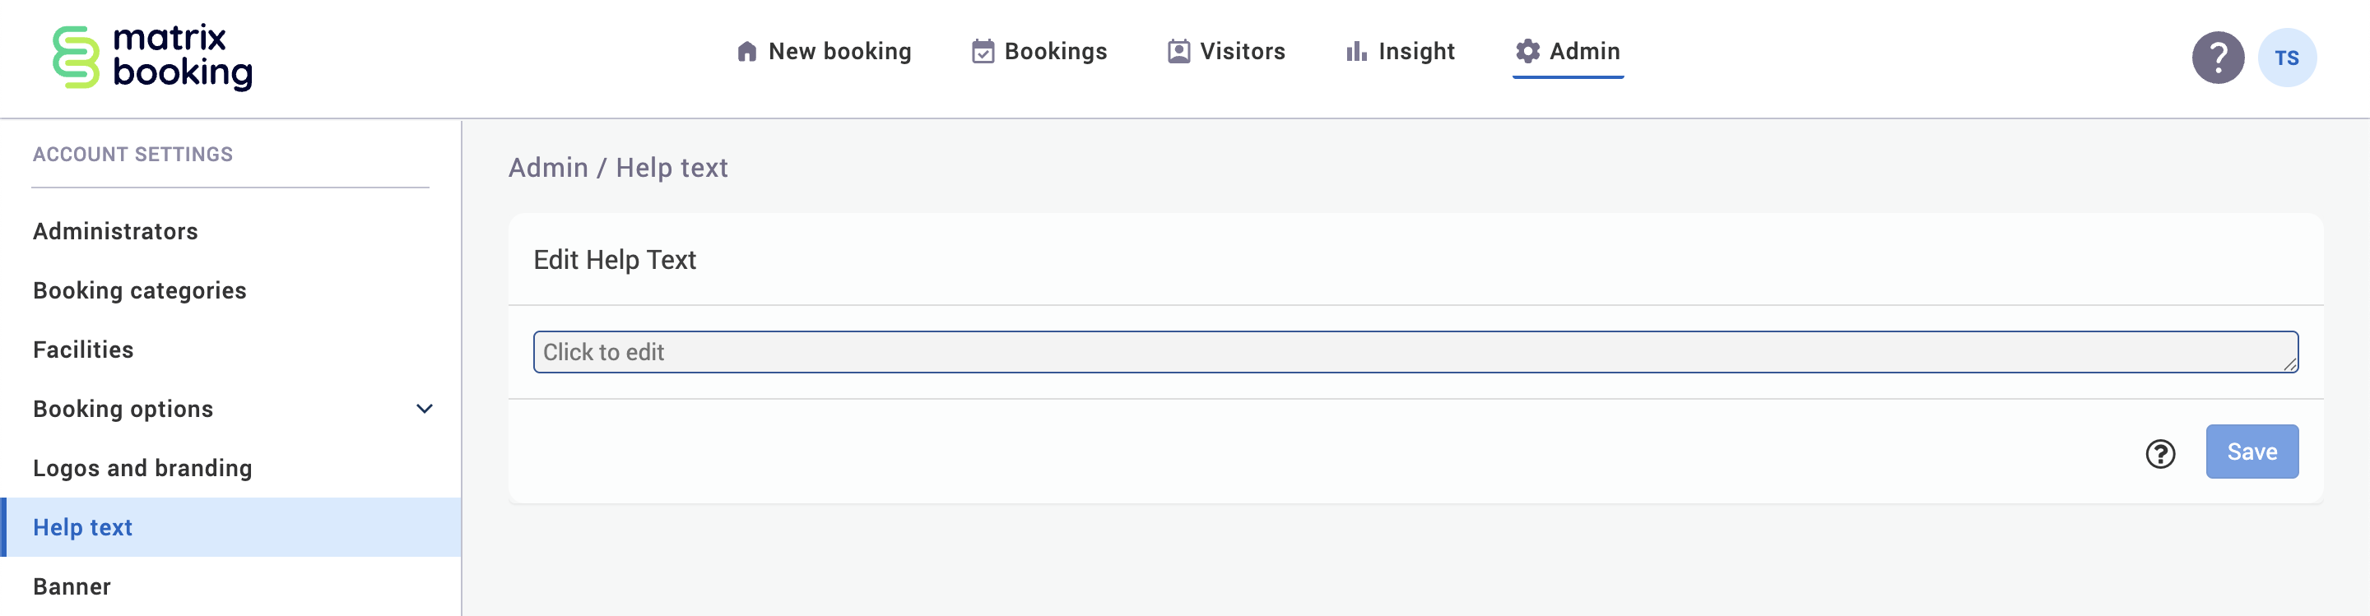Open the Banner settings page
2370x616 pixels.
[72, 586]
